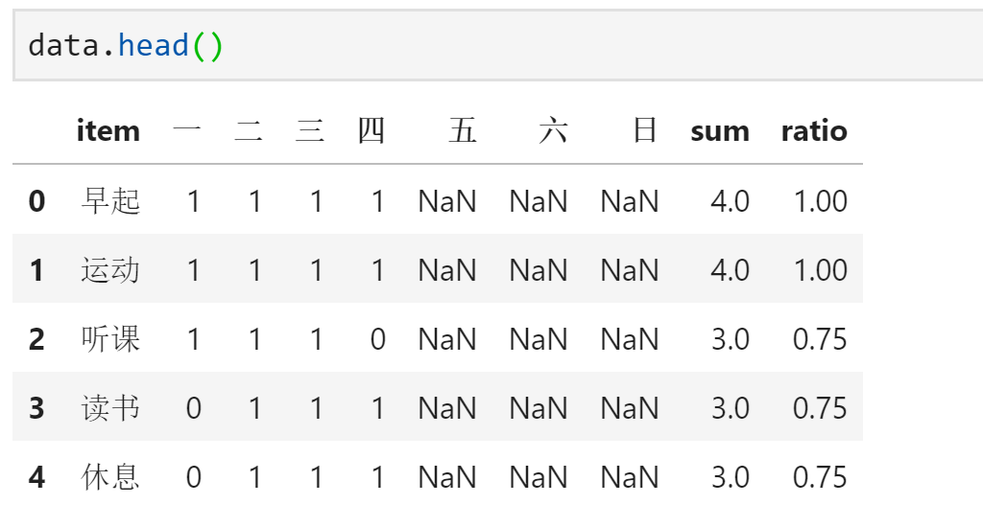Select row index 2
This screenshot has width=983, height=527.
[x=37, y=339]
